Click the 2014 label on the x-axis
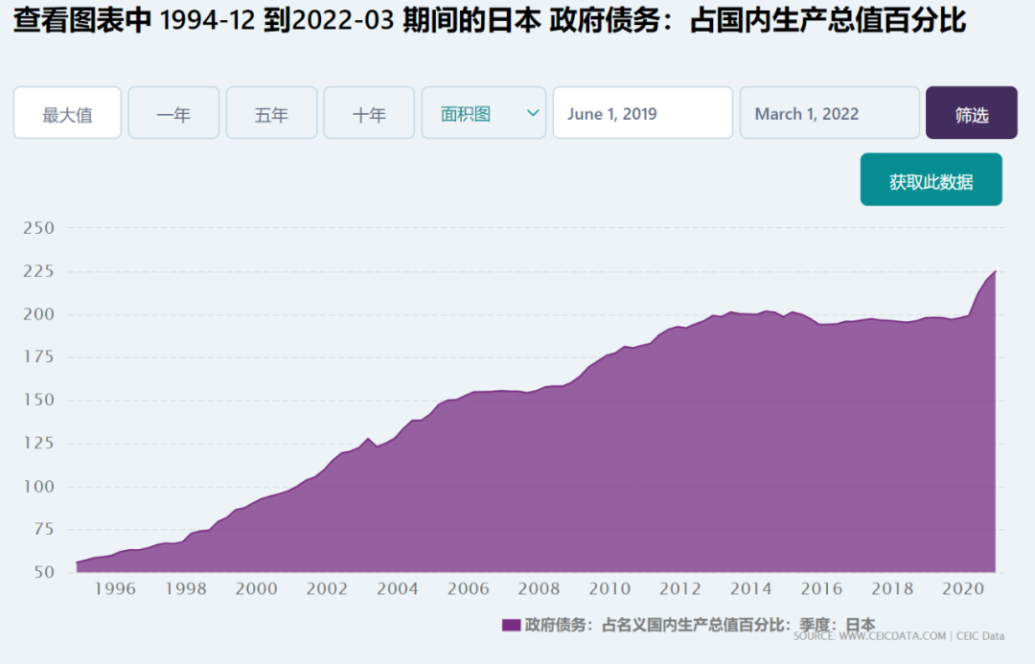1035x664 pixels. (751, 588)
